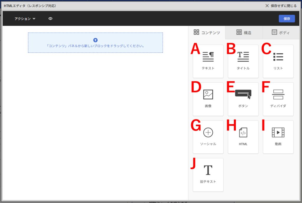
Task: Select the 画像 image block
Action: 208,99
